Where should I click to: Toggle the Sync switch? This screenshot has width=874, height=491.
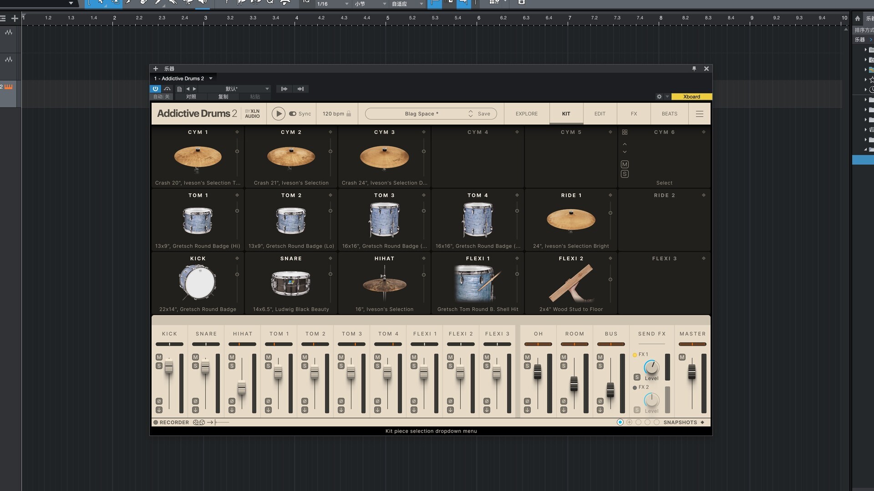click(293, 114)
